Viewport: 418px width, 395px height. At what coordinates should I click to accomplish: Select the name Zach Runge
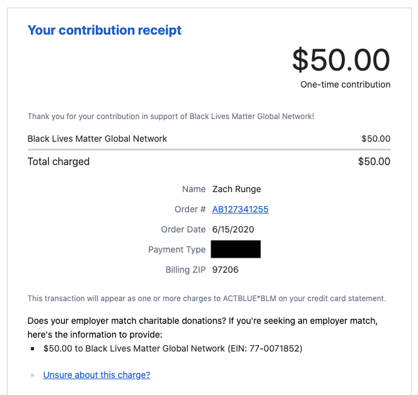(x=236, y=189)
